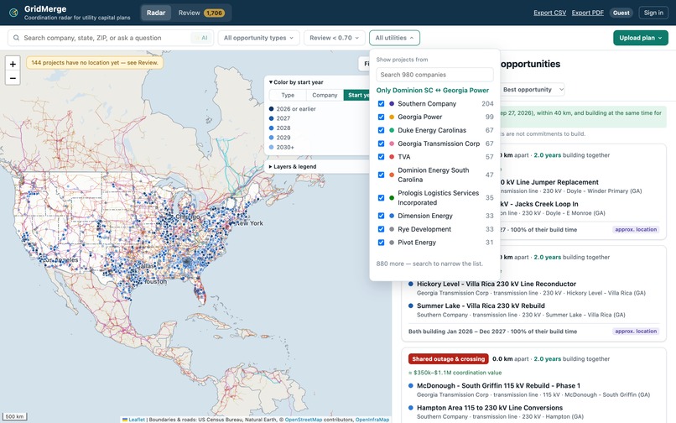Image resolution: width=676 pixels, height=423 pixels.
Task: Uncheck the TVA checkbox
Action: [x=381, y=157]
